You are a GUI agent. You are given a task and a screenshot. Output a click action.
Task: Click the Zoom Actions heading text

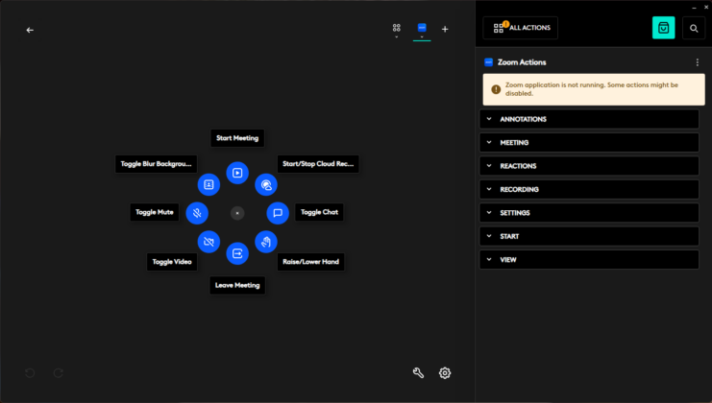(522, 62)
